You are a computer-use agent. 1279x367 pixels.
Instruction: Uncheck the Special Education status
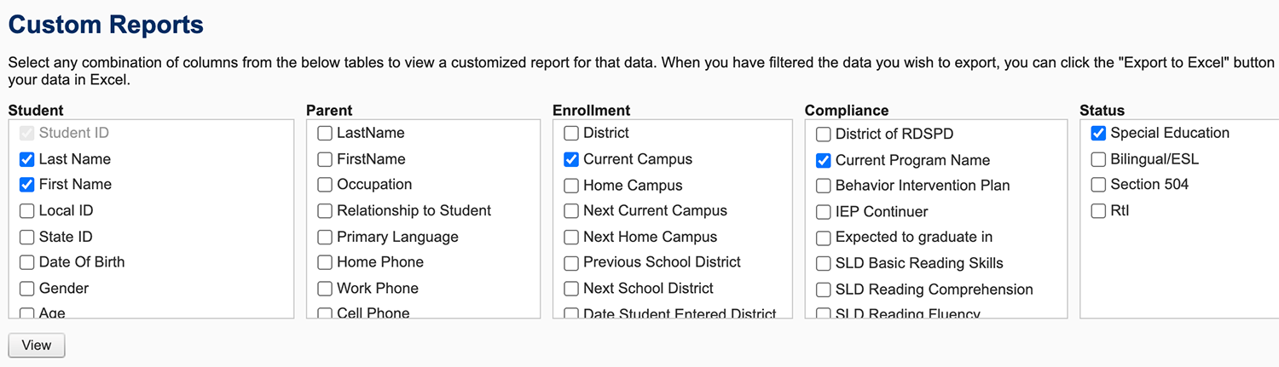[x=1098, y=134]
